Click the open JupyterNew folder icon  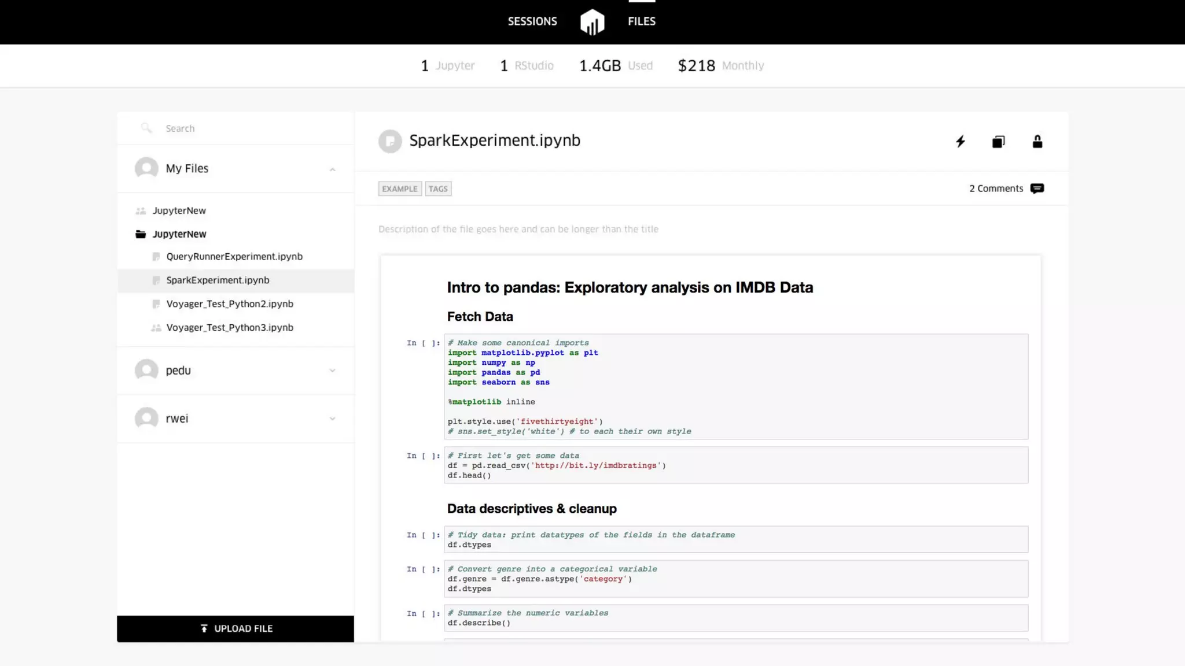(141, 234)
